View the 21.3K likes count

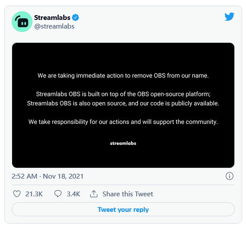click(x=34, y=194)
